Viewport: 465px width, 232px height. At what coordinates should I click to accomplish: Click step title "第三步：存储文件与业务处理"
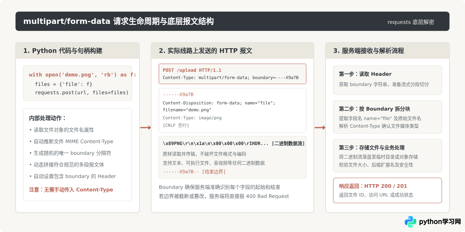372,148
